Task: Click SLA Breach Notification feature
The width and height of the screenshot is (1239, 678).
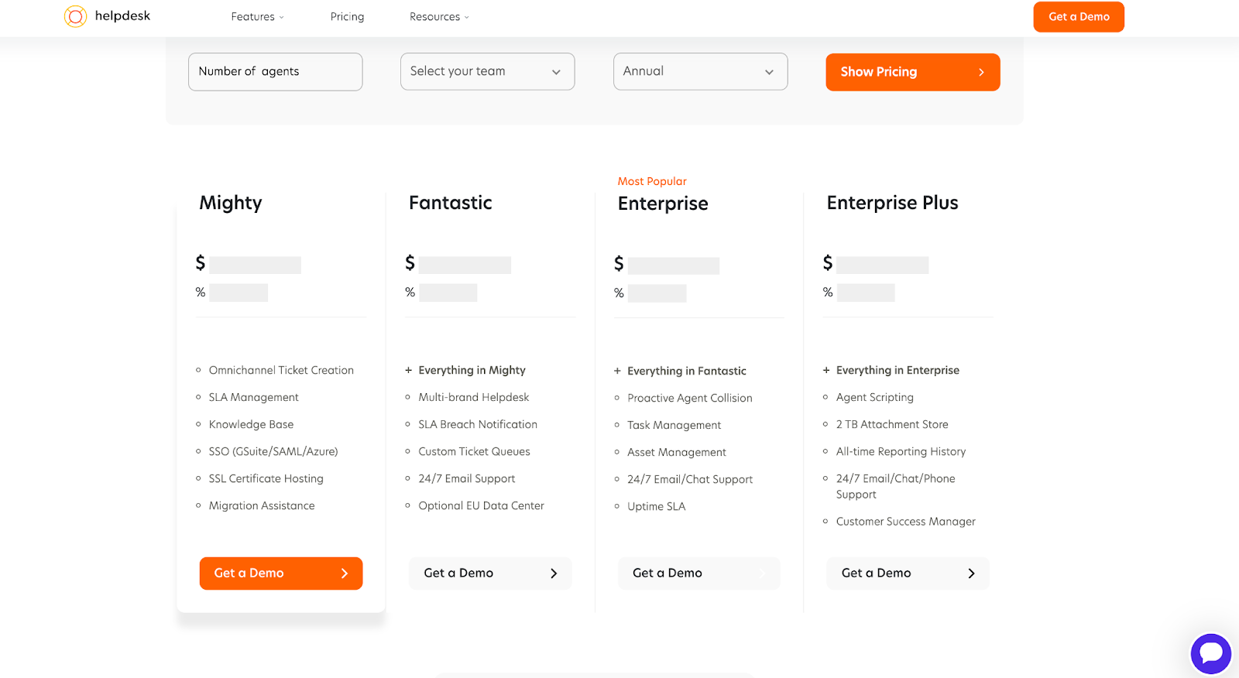Action: [478, 425]
